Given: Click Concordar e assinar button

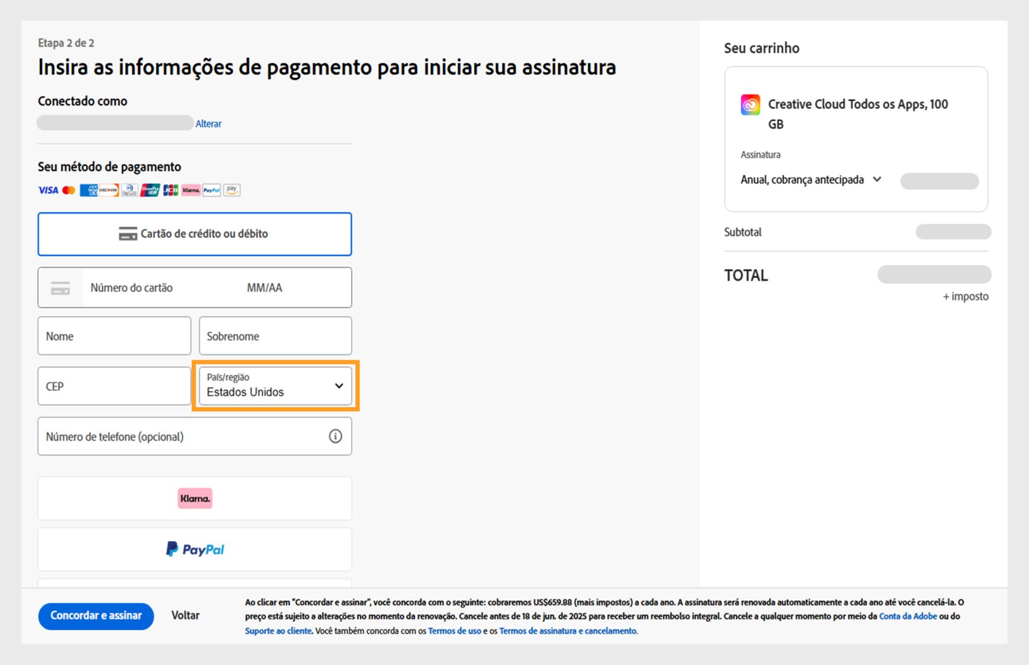Looking at the screenshot, I should click(x=96, y=616).
